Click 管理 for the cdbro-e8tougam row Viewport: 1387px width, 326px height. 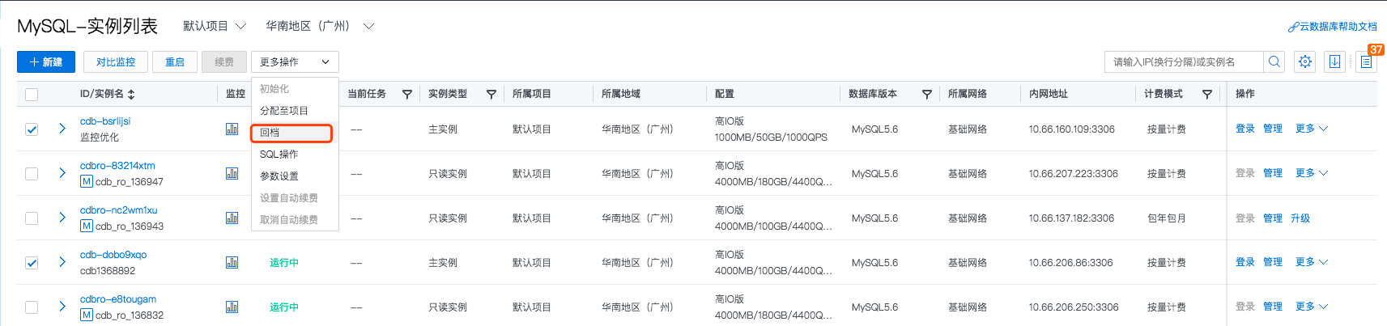coord(1273,307)
